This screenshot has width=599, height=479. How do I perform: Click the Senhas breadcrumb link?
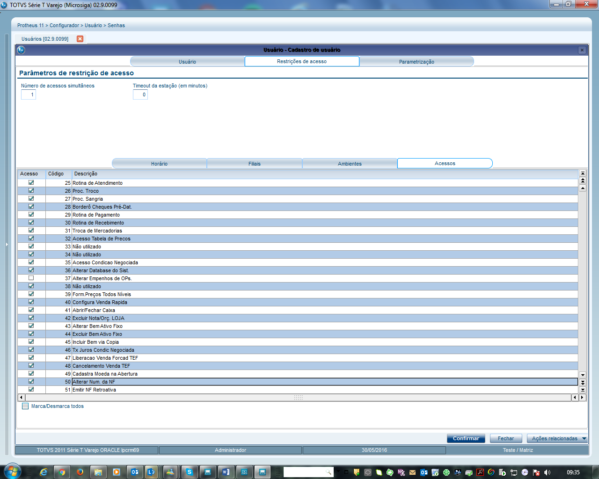pos(116,25)
